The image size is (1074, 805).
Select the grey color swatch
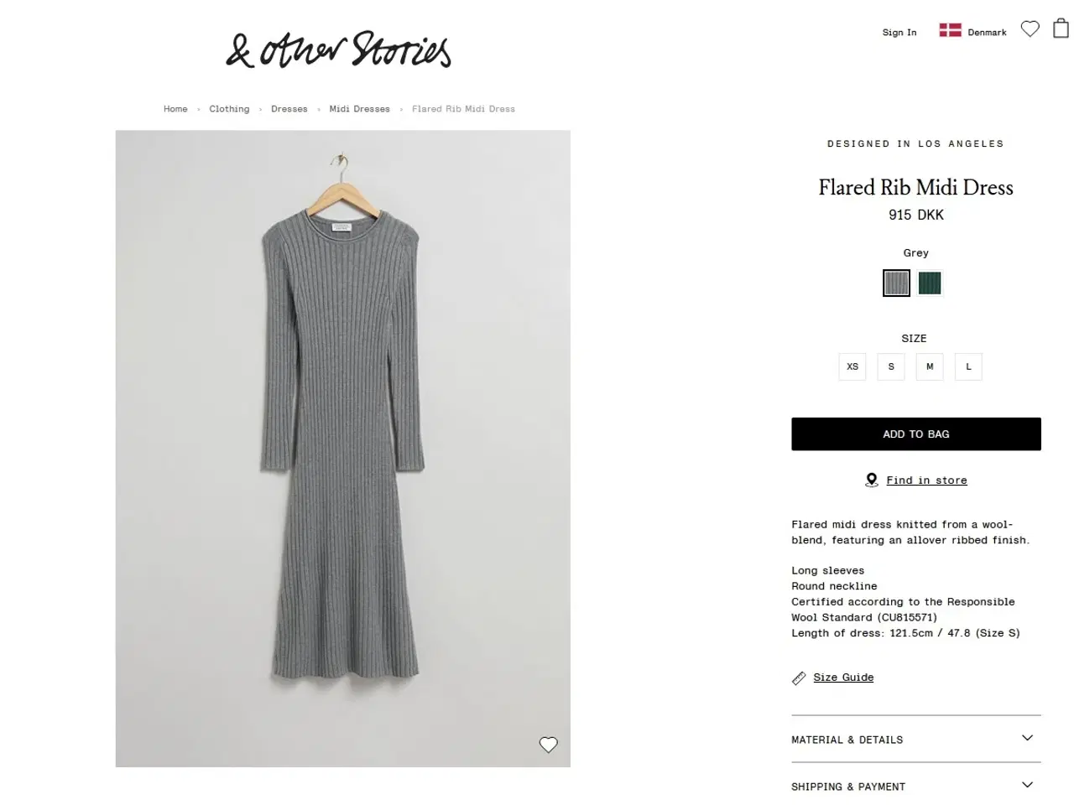pyautogui.click(x=896, y=283)
